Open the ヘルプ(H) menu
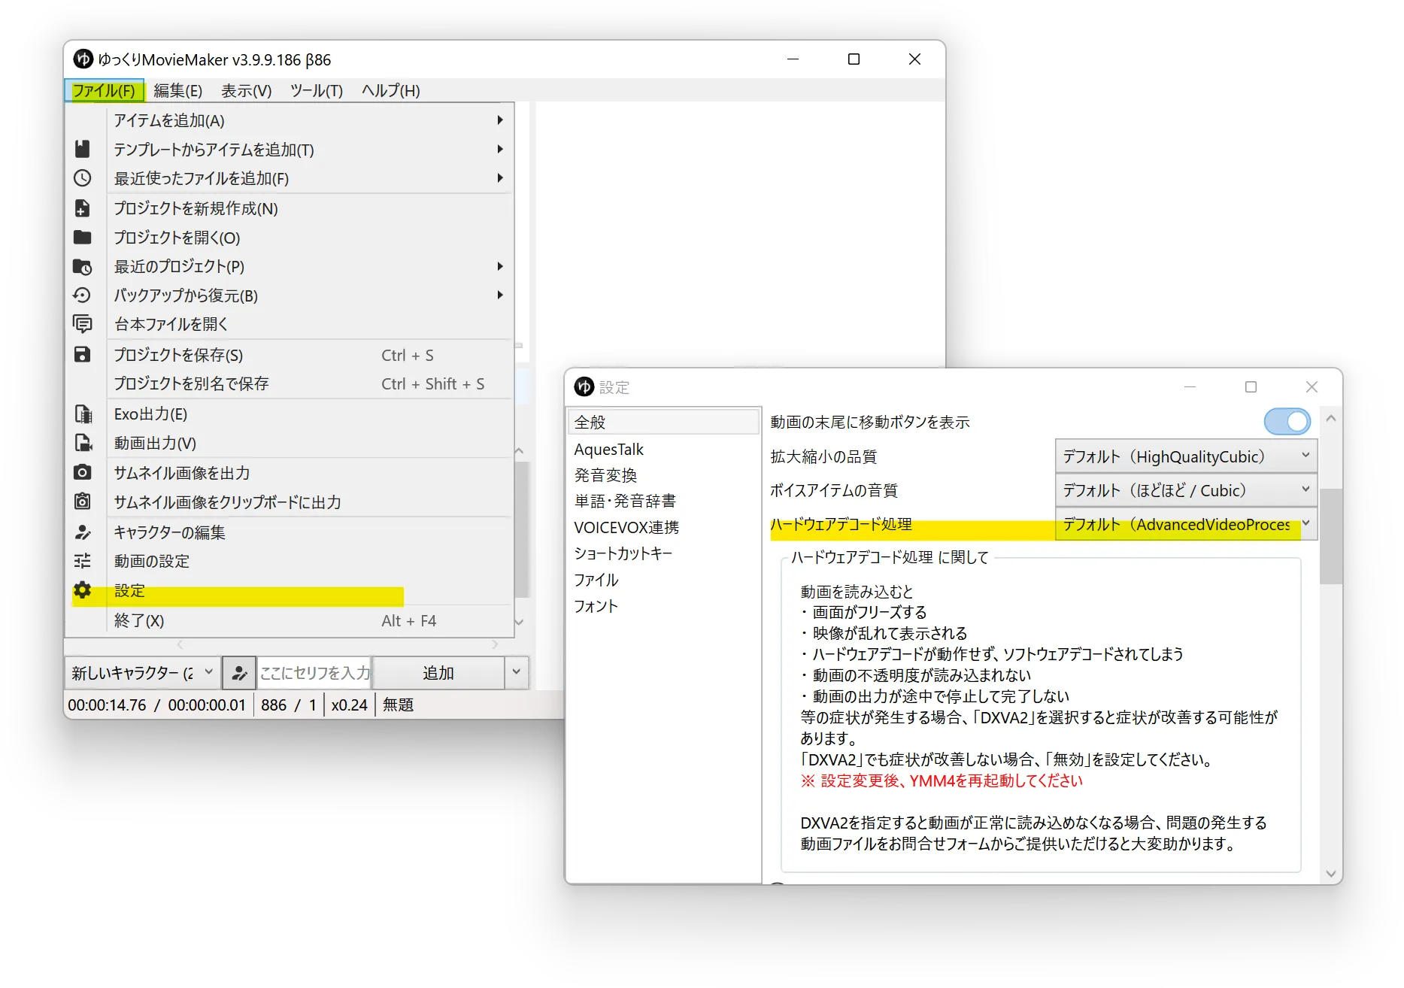 pyautogui.click(x=391, y=90)
